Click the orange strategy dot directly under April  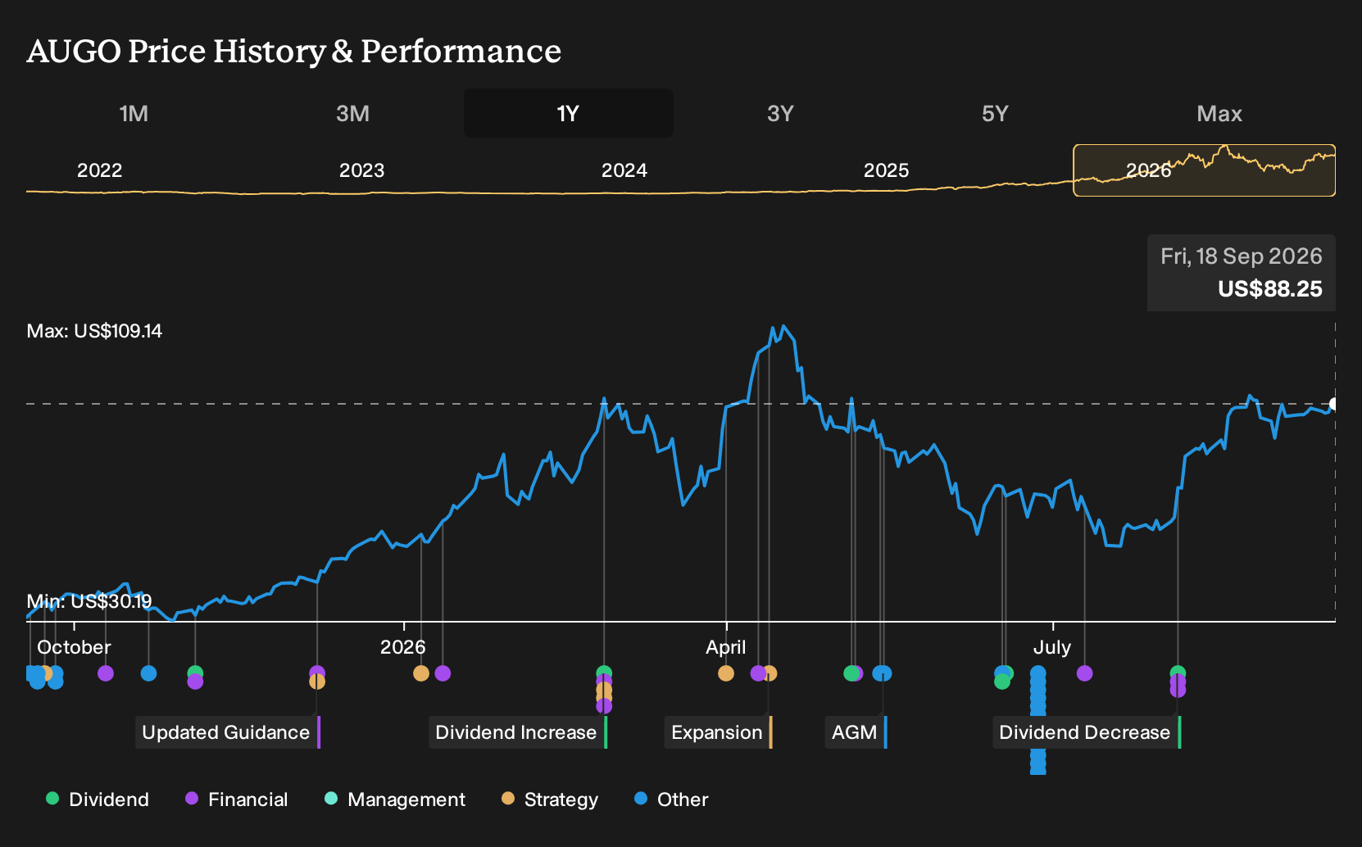coord(726,673)
